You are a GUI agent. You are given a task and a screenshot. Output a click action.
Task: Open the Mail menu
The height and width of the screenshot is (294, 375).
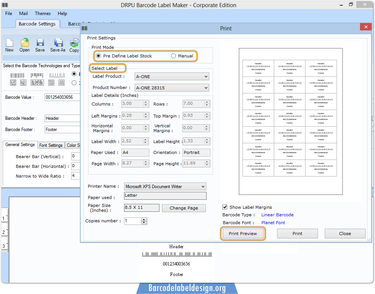[23, 14]
